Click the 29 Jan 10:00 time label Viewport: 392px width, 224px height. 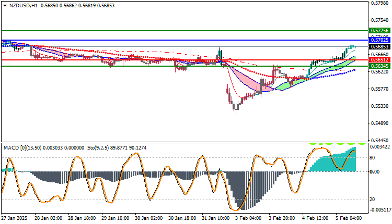(x=115, y=218)
